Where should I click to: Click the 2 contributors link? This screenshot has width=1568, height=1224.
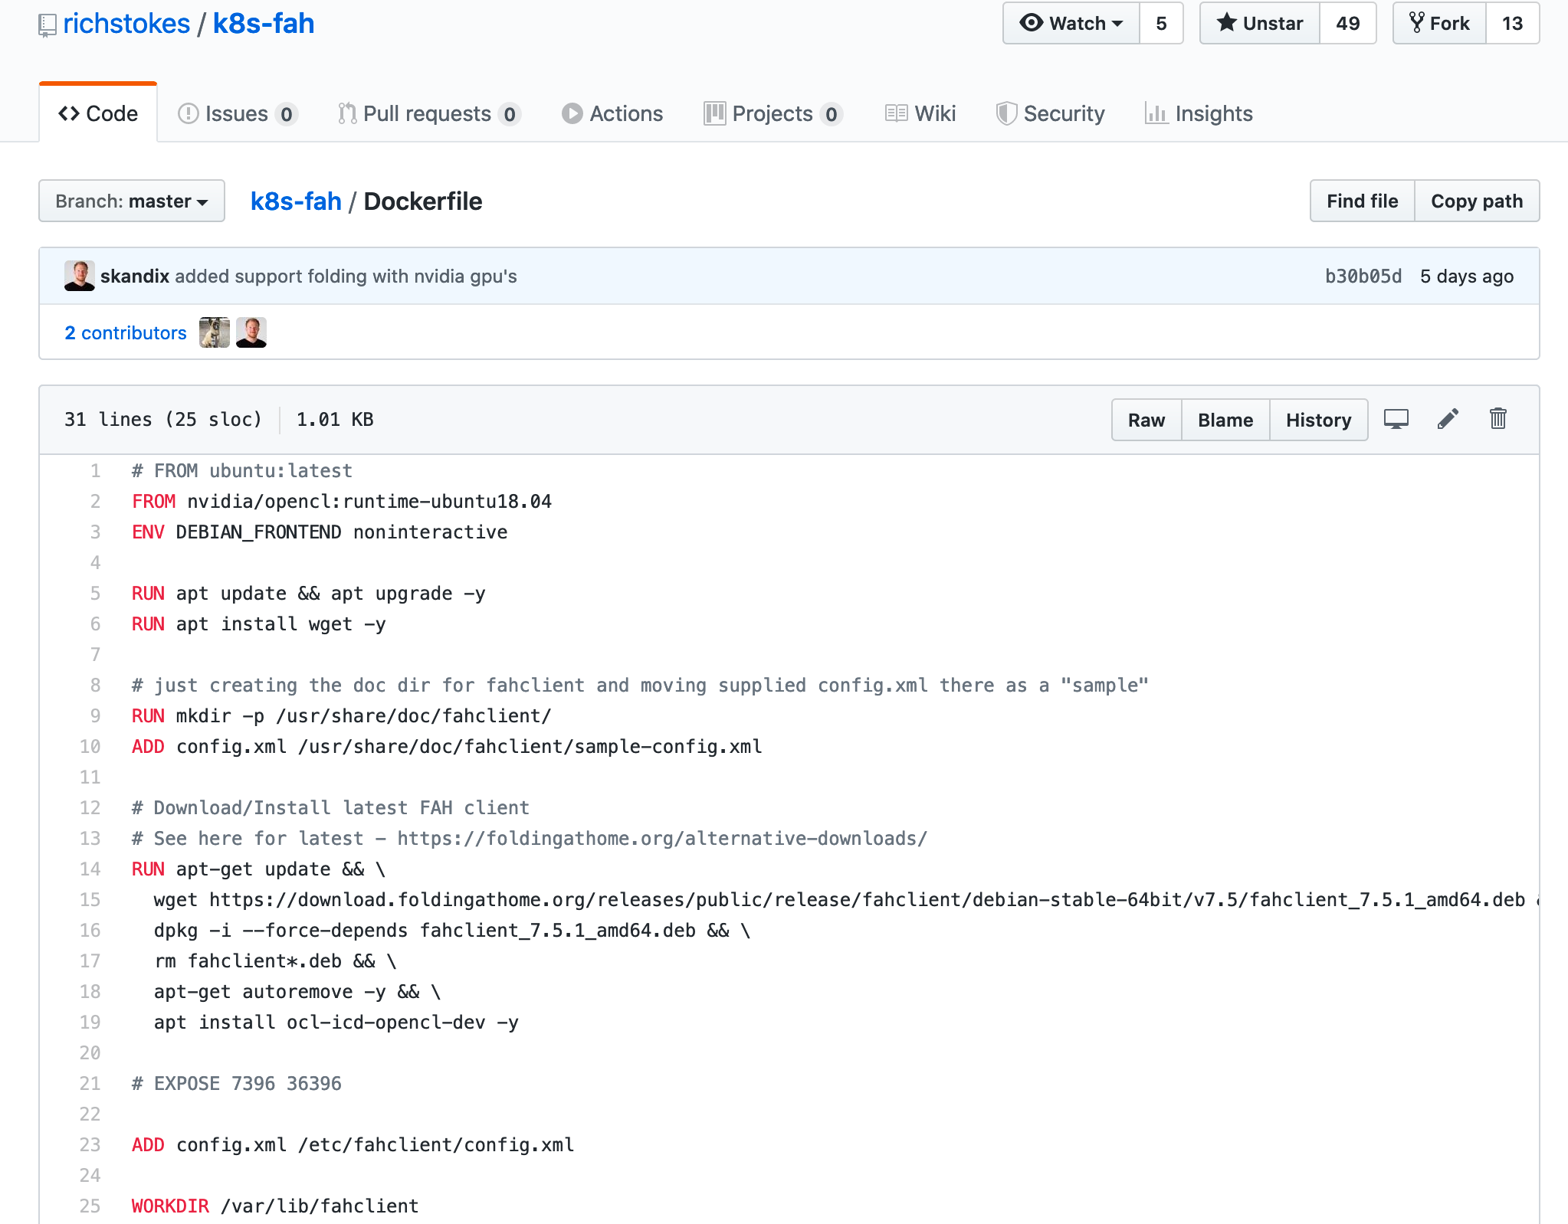click(x=126, y=333)
